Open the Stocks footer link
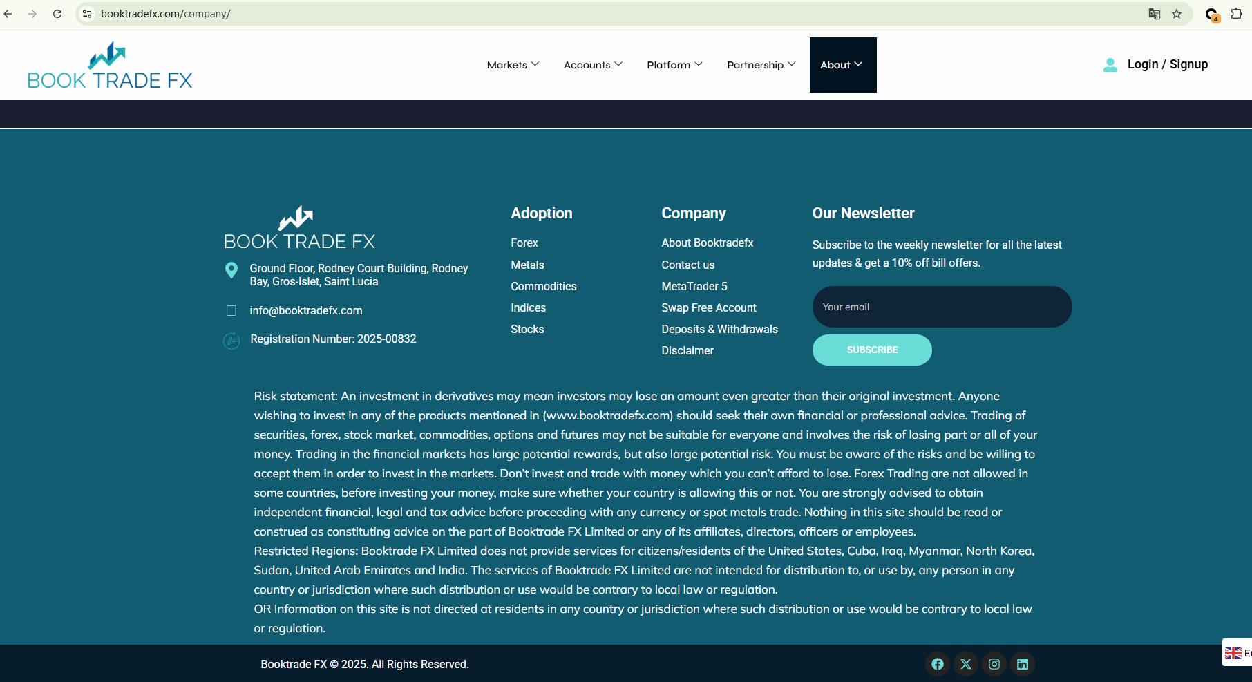This screenshot has width=1252, height=682. tap(527, 330)
